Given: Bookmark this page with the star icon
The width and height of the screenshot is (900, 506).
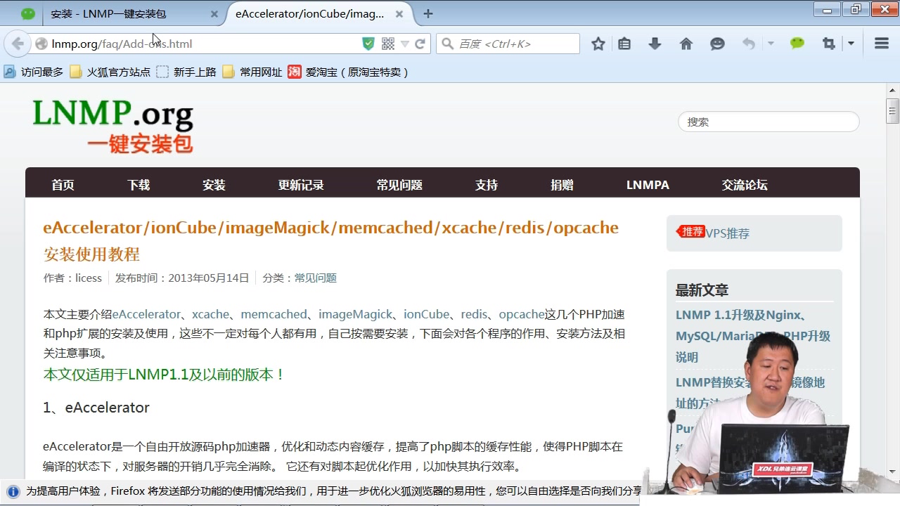Looking at the screenshot, I should coord(598,44).
